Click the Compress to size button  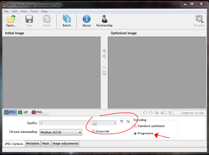(190, 113)
